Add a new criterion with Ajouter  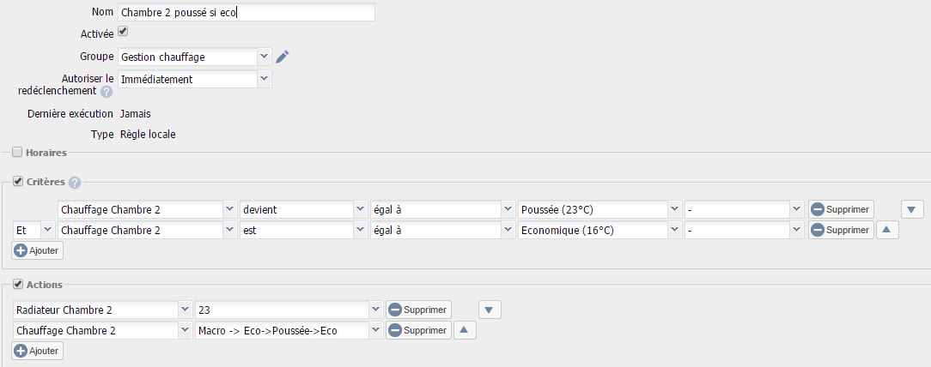tap(38, 250)
